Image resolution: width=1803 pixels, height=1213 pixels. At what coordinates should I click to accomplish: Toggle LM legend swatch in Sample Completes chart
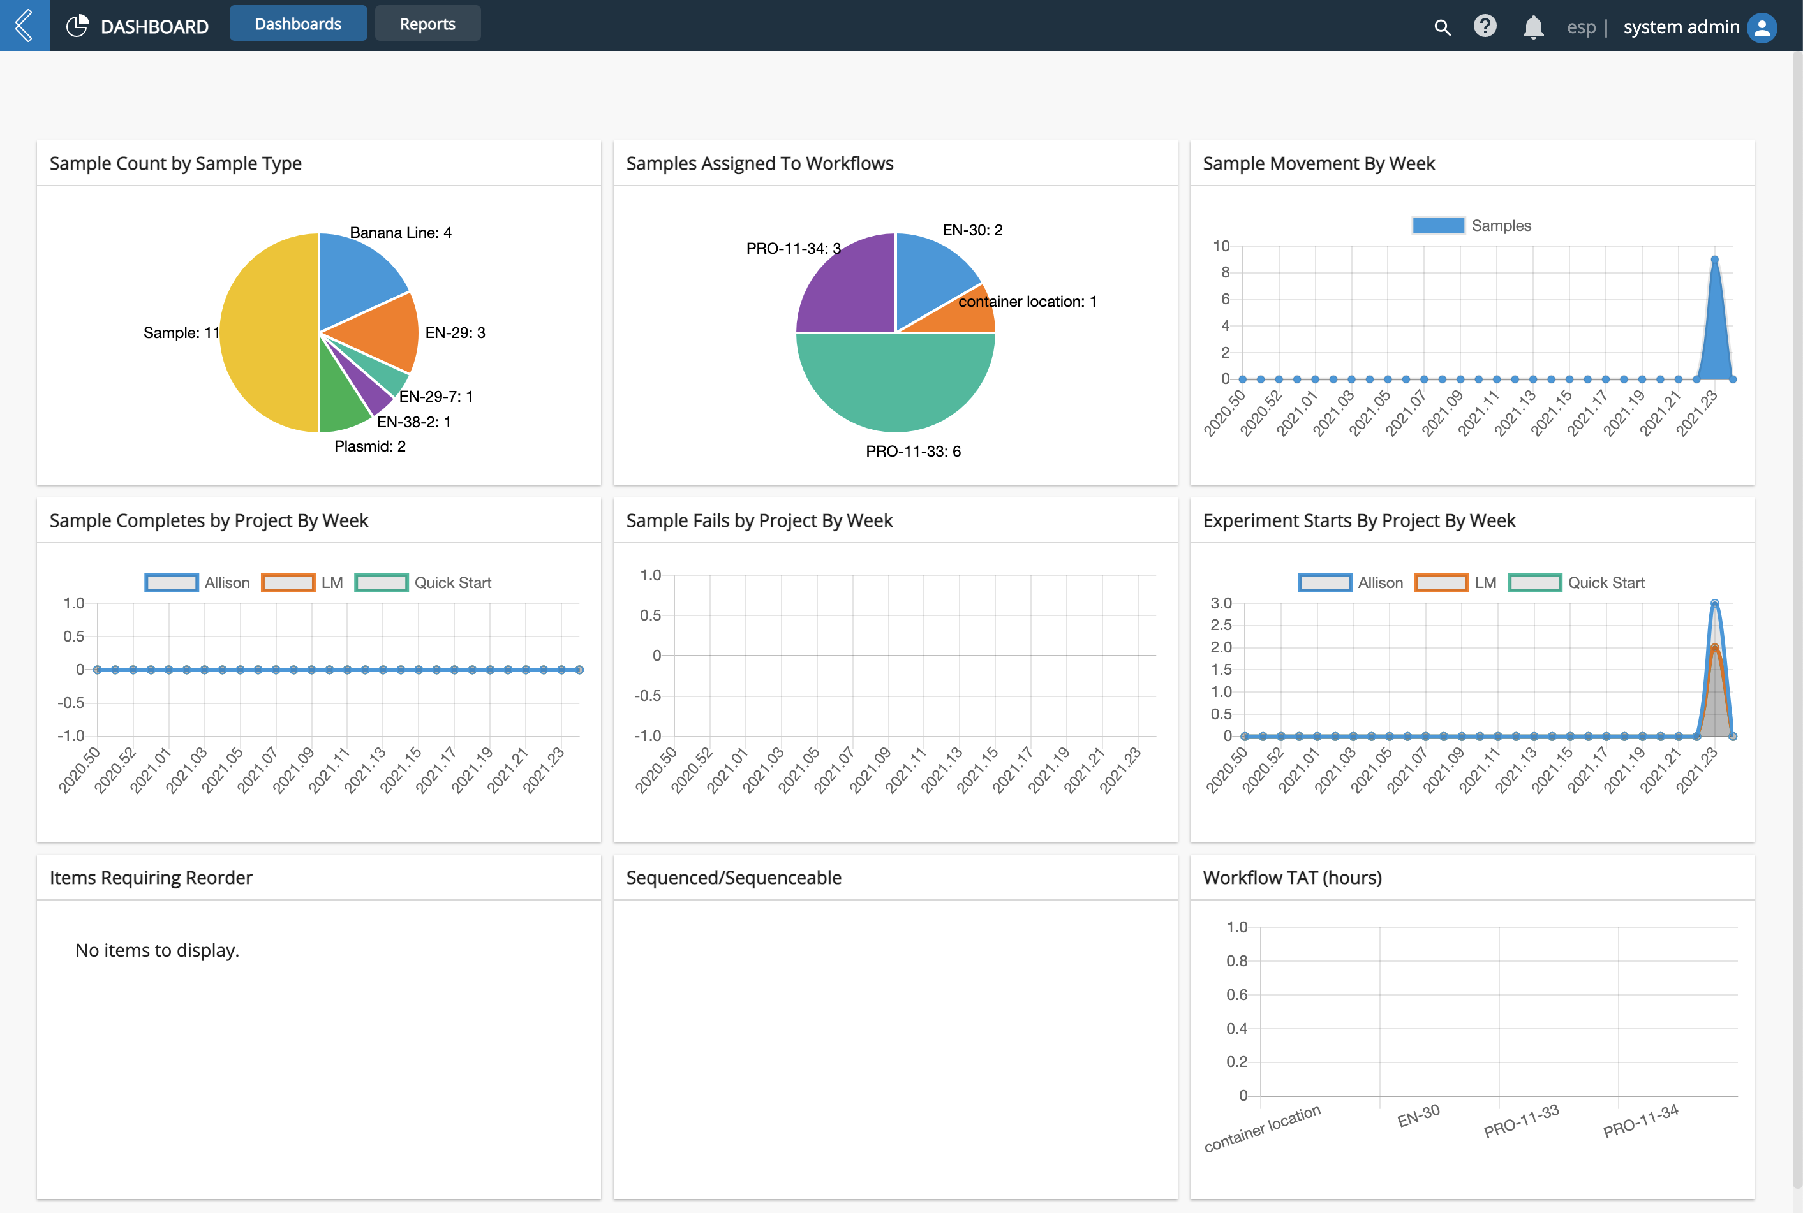(x=288, y=582)
